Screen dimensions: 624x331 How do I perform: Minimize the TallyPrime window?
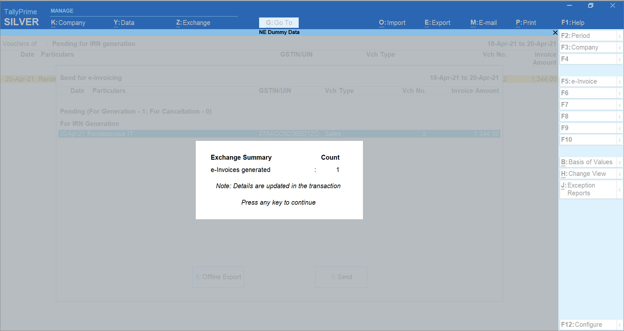click(x=569, y=6)
